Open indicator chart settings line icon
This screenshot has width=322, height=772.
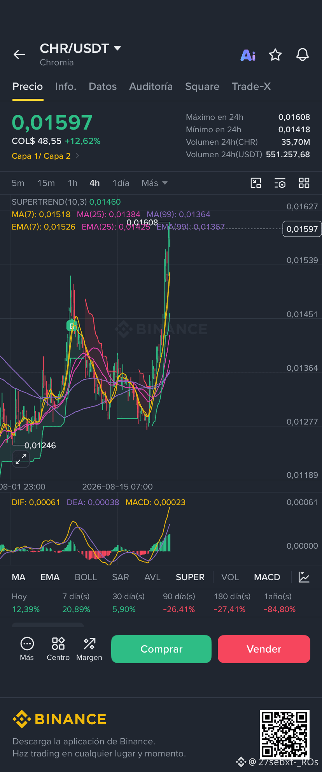click(304, 577)
